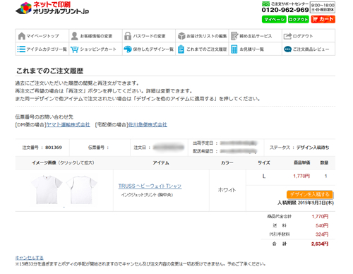353x274 pixels.
Task: Click the order number 801369
Action: pyautogui.click(x=54, y=148)
